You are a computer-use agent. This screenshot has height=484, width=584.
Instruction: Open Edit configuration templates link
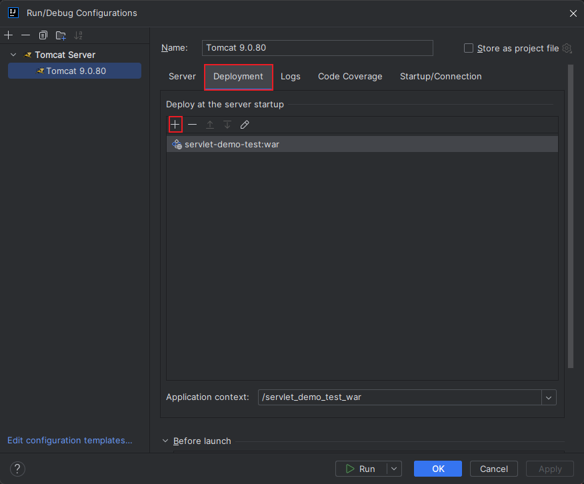click(70, 440)
